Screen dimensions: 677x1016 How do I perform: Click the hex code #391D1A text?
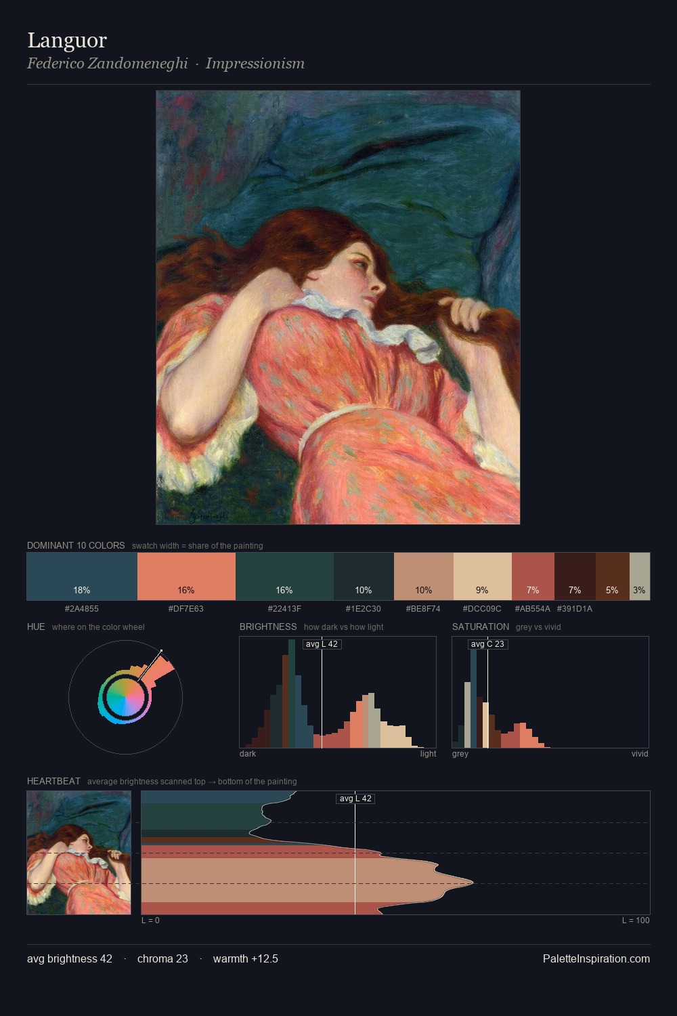(575, 609)
